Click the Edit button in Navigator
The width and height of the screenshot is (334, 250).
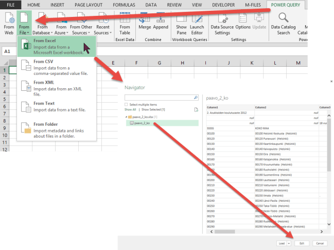point(302,243)
